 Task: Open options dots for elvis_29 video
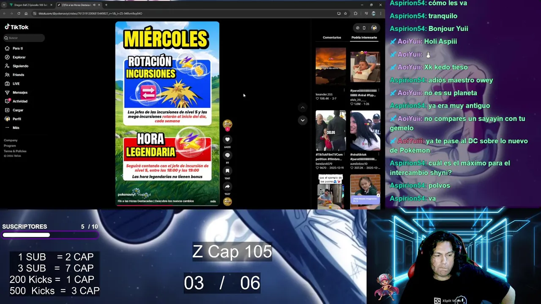coord(378,90)
